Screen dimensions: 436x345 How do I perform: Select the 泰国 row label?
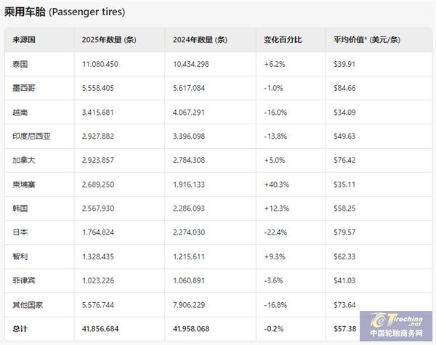coord(20,64)
